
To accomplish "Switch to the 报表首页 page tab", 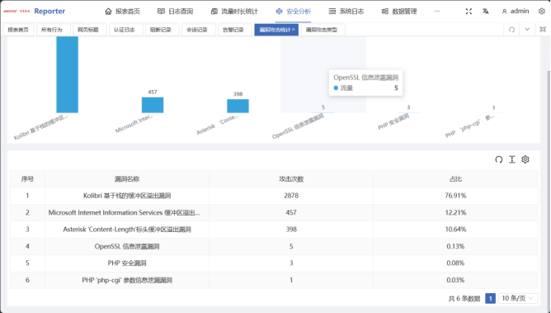I will [18, 30].
